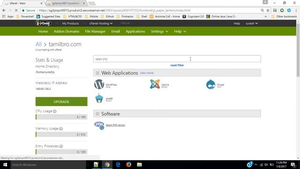The height and width of the screenshot is (169, 300).
Task: Stop loading the page in browser toolbar
Action: [16, 10]
